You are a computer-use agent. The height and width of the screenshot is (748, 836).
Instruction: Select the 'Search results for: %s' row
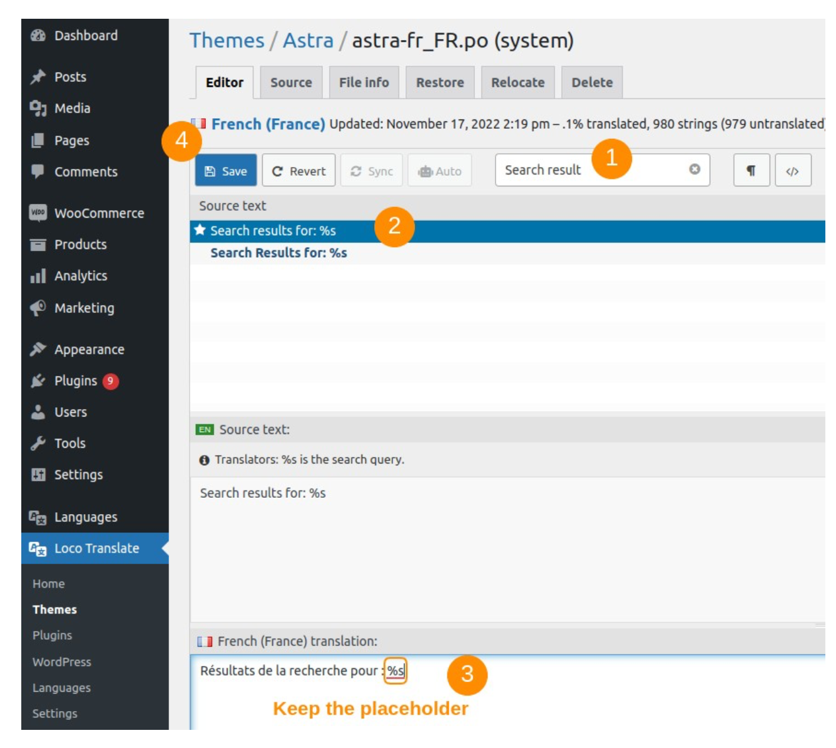507,231
